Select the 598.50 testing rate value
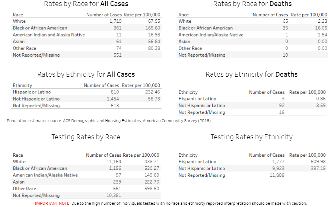 pyautogui.click(x=152, y=189)
